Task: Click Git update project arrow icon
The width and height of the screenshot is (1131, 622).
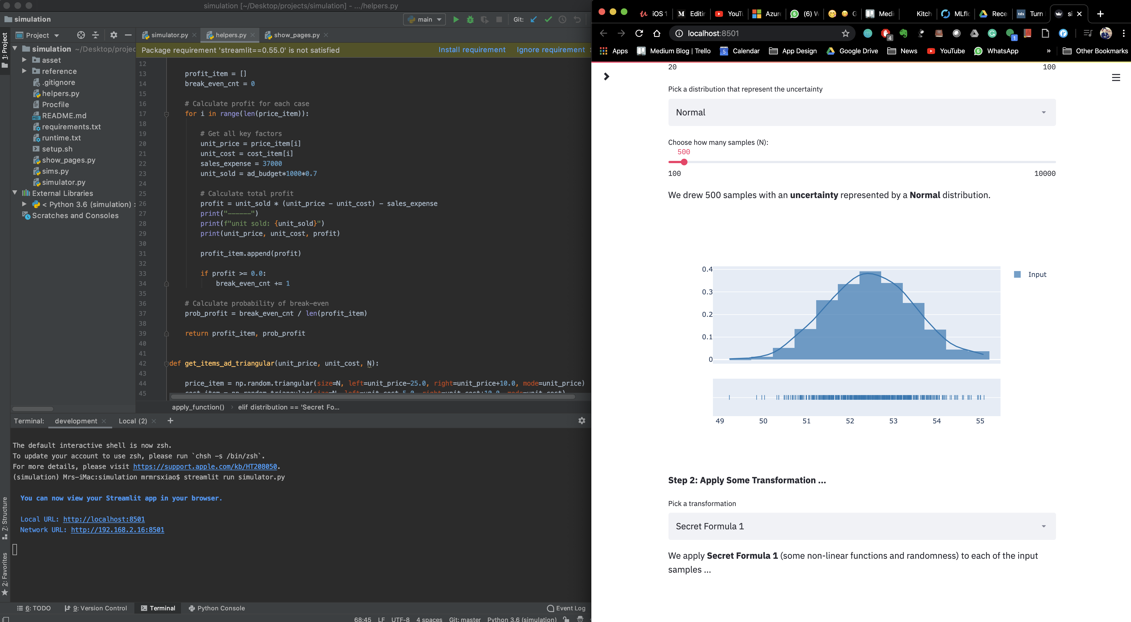Action: click(534, 19)
